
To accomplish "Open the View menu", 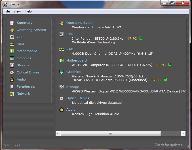I will [17, 11].
